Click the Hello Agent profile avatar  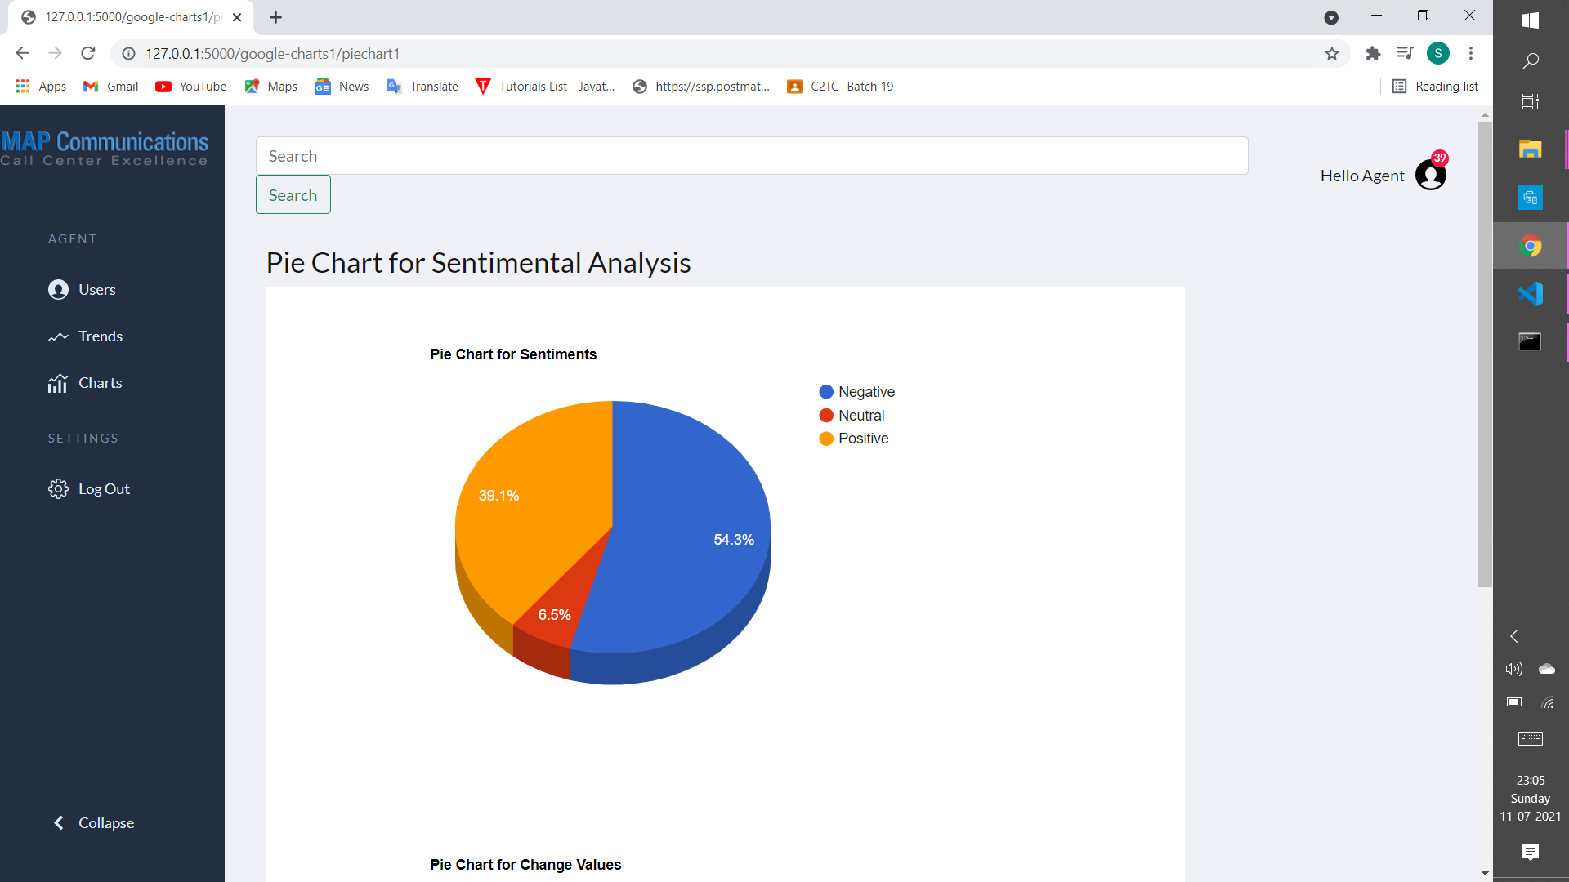[1431, 175]
